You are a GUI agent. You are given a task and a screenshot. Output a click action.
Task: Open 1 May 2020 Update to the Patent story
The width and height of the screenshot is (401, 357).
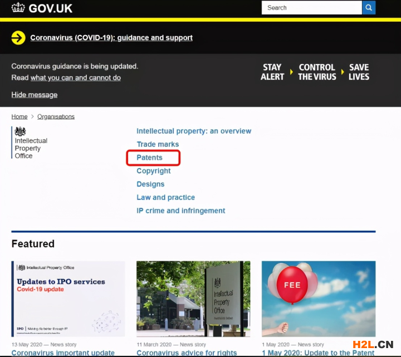pyautogui.click(x=318, y=353)
